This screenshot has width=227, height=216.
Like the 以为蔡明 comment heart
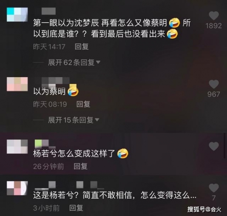coord(214,84)
